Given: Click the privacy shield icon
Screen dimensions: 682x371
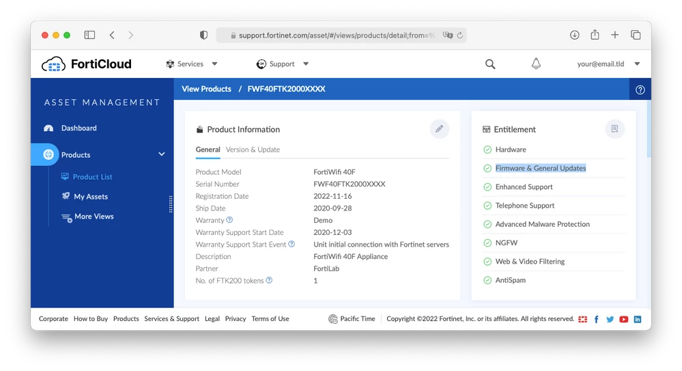Looking at the screenshot, I should point(203,35).
